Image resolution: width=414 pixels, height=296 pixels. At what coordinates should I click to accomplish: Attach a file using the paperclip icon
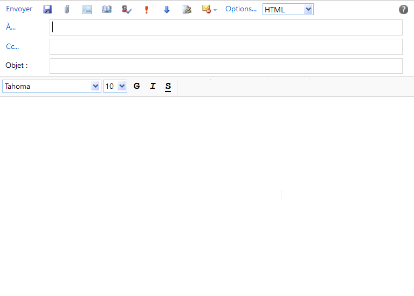67,10
